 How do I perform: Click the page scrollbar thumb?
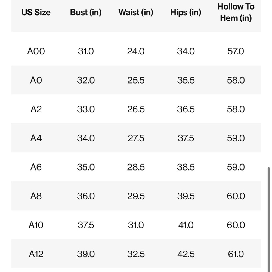(x=268, y=220)
